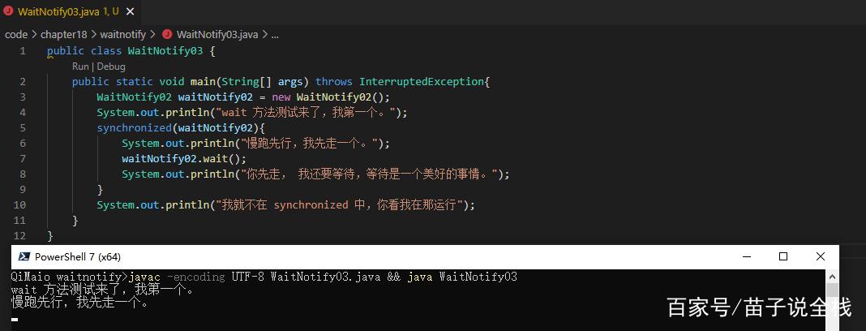Click line number 7 in the gutter

click(22, 158)
